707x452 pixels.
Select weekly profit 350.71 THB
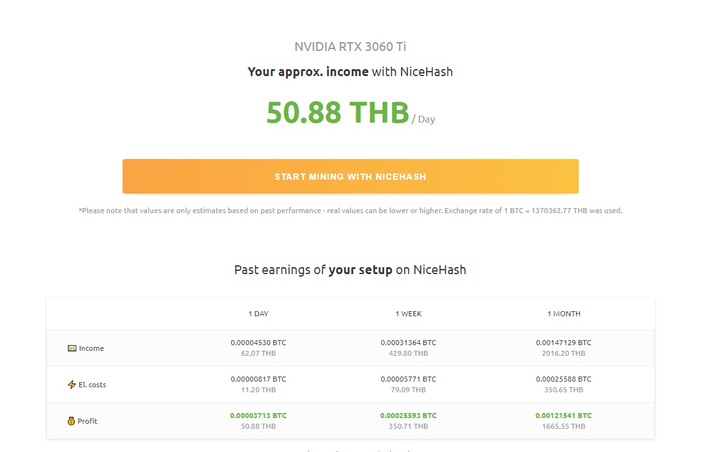click(408, 426)
